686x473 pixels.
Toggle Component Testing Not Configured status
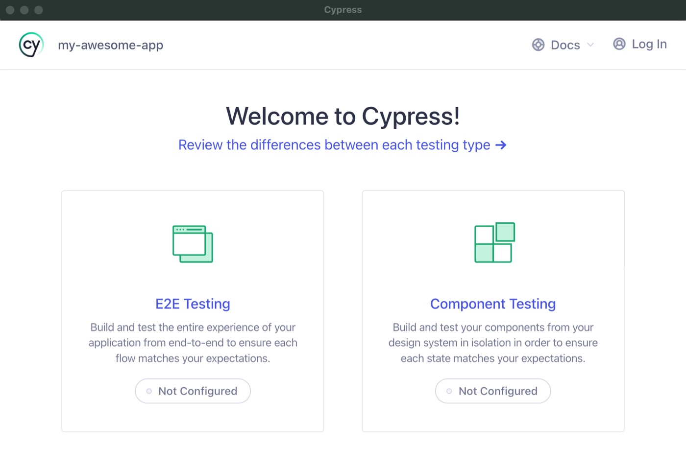[x=492, y=391]
